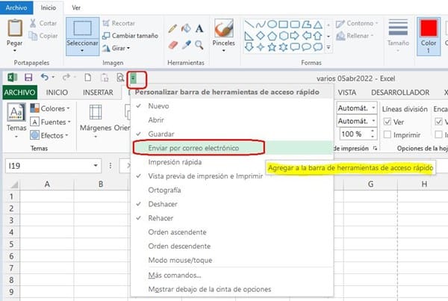
Task: Open the green ARCHIVO tab in Excel
Action: 19,93
